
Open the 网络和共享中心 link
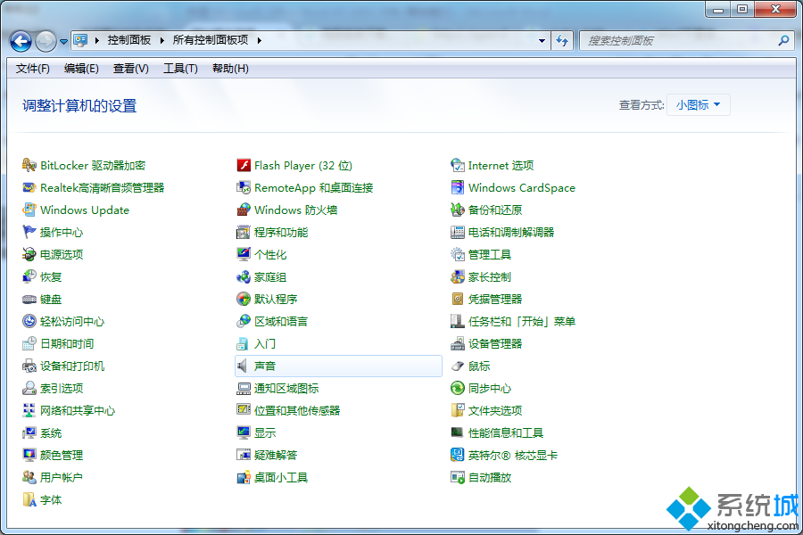78,410
